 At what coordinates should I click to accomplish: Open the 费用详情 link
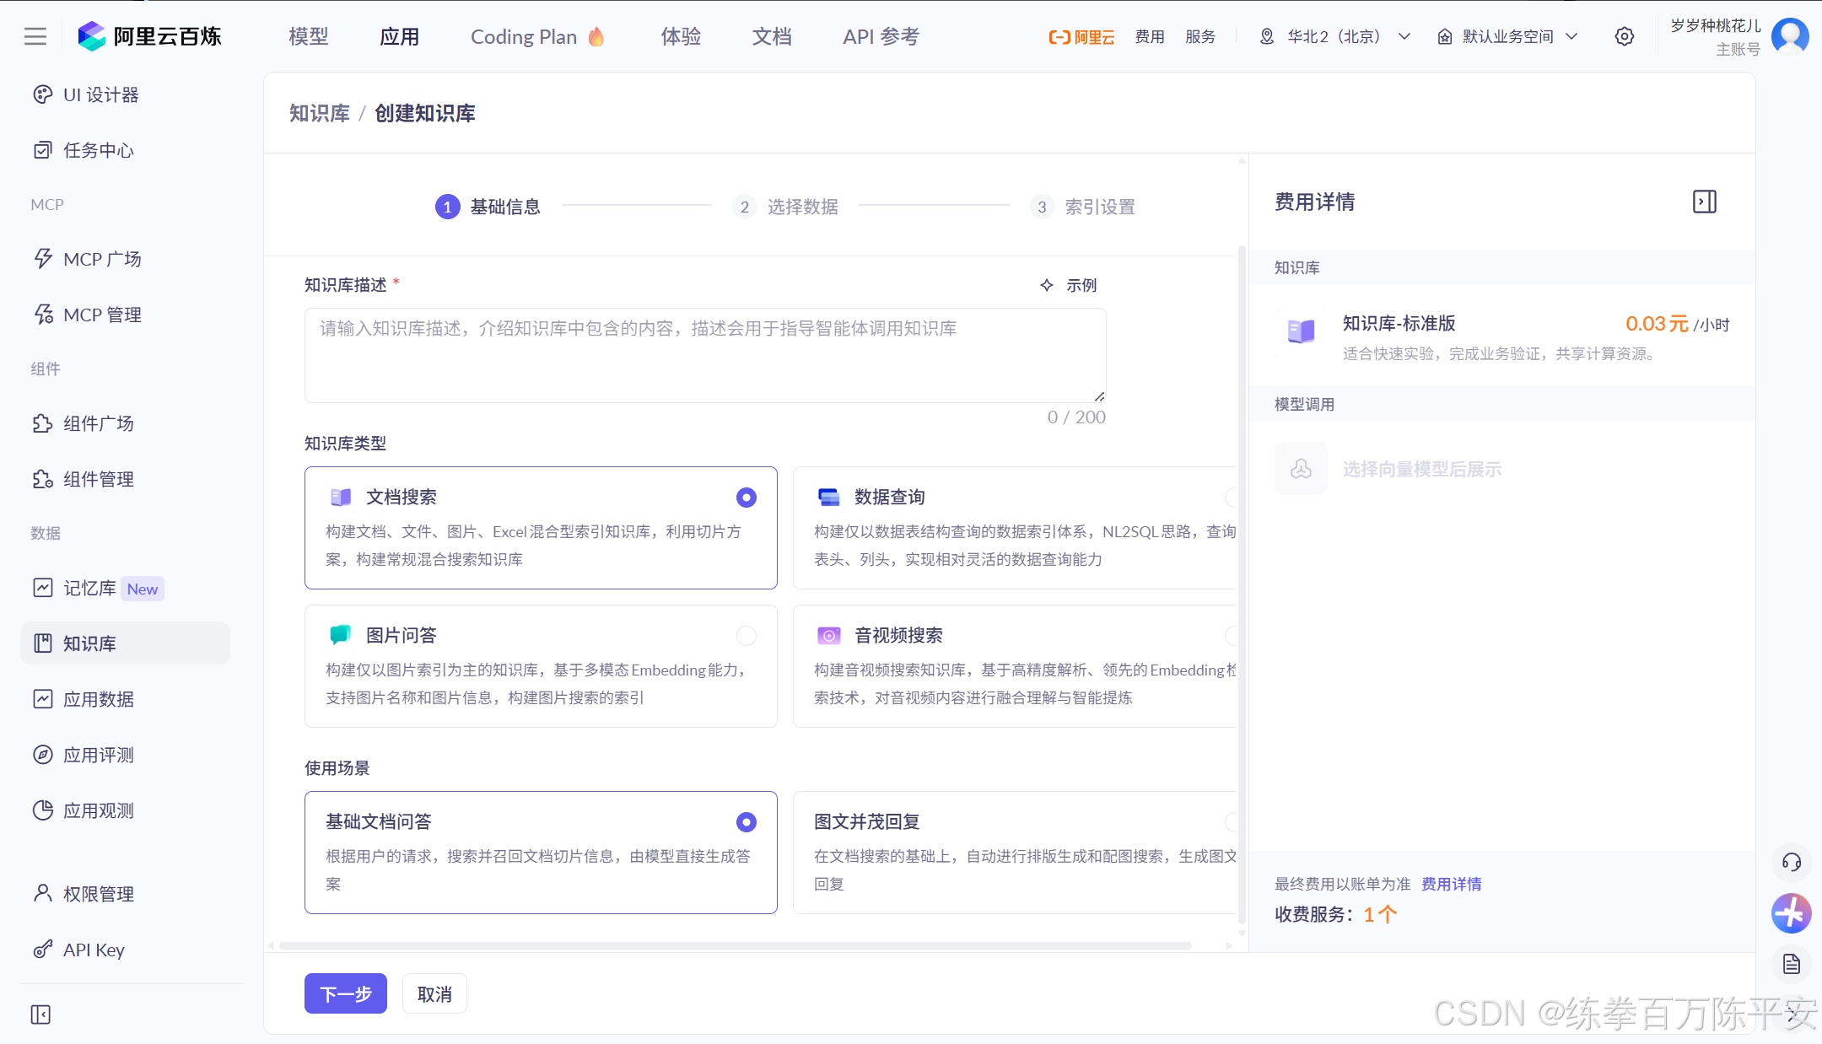coord(1451,884)
